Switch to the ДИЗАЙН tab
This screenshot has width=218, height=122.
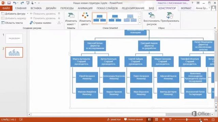(x=51, y=8)
